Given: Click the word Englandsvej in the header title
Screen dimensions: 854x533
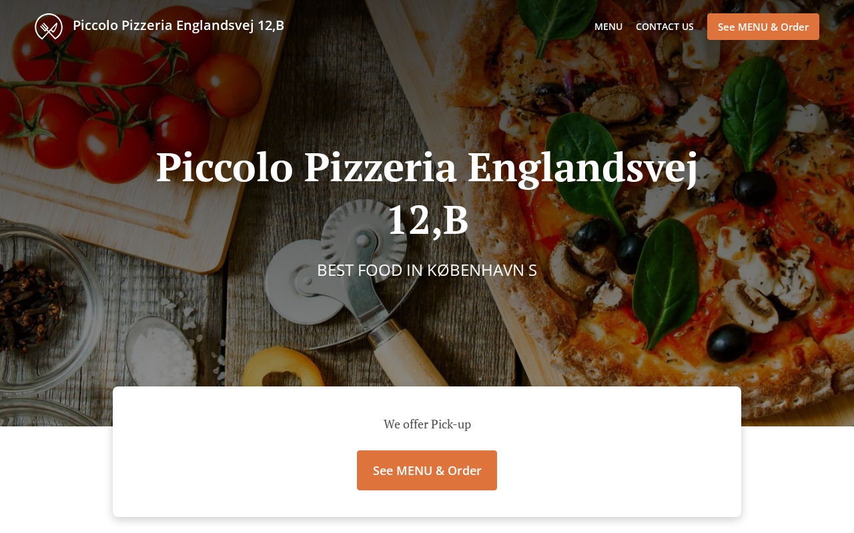Looking at the screenshot, I should pyautogui.click(x=215, y=25).
